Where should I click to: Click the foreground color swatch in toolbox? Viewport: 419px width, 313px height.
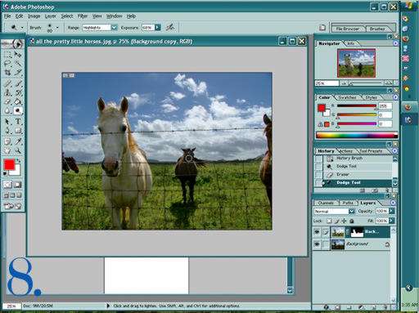click(9, 164)
